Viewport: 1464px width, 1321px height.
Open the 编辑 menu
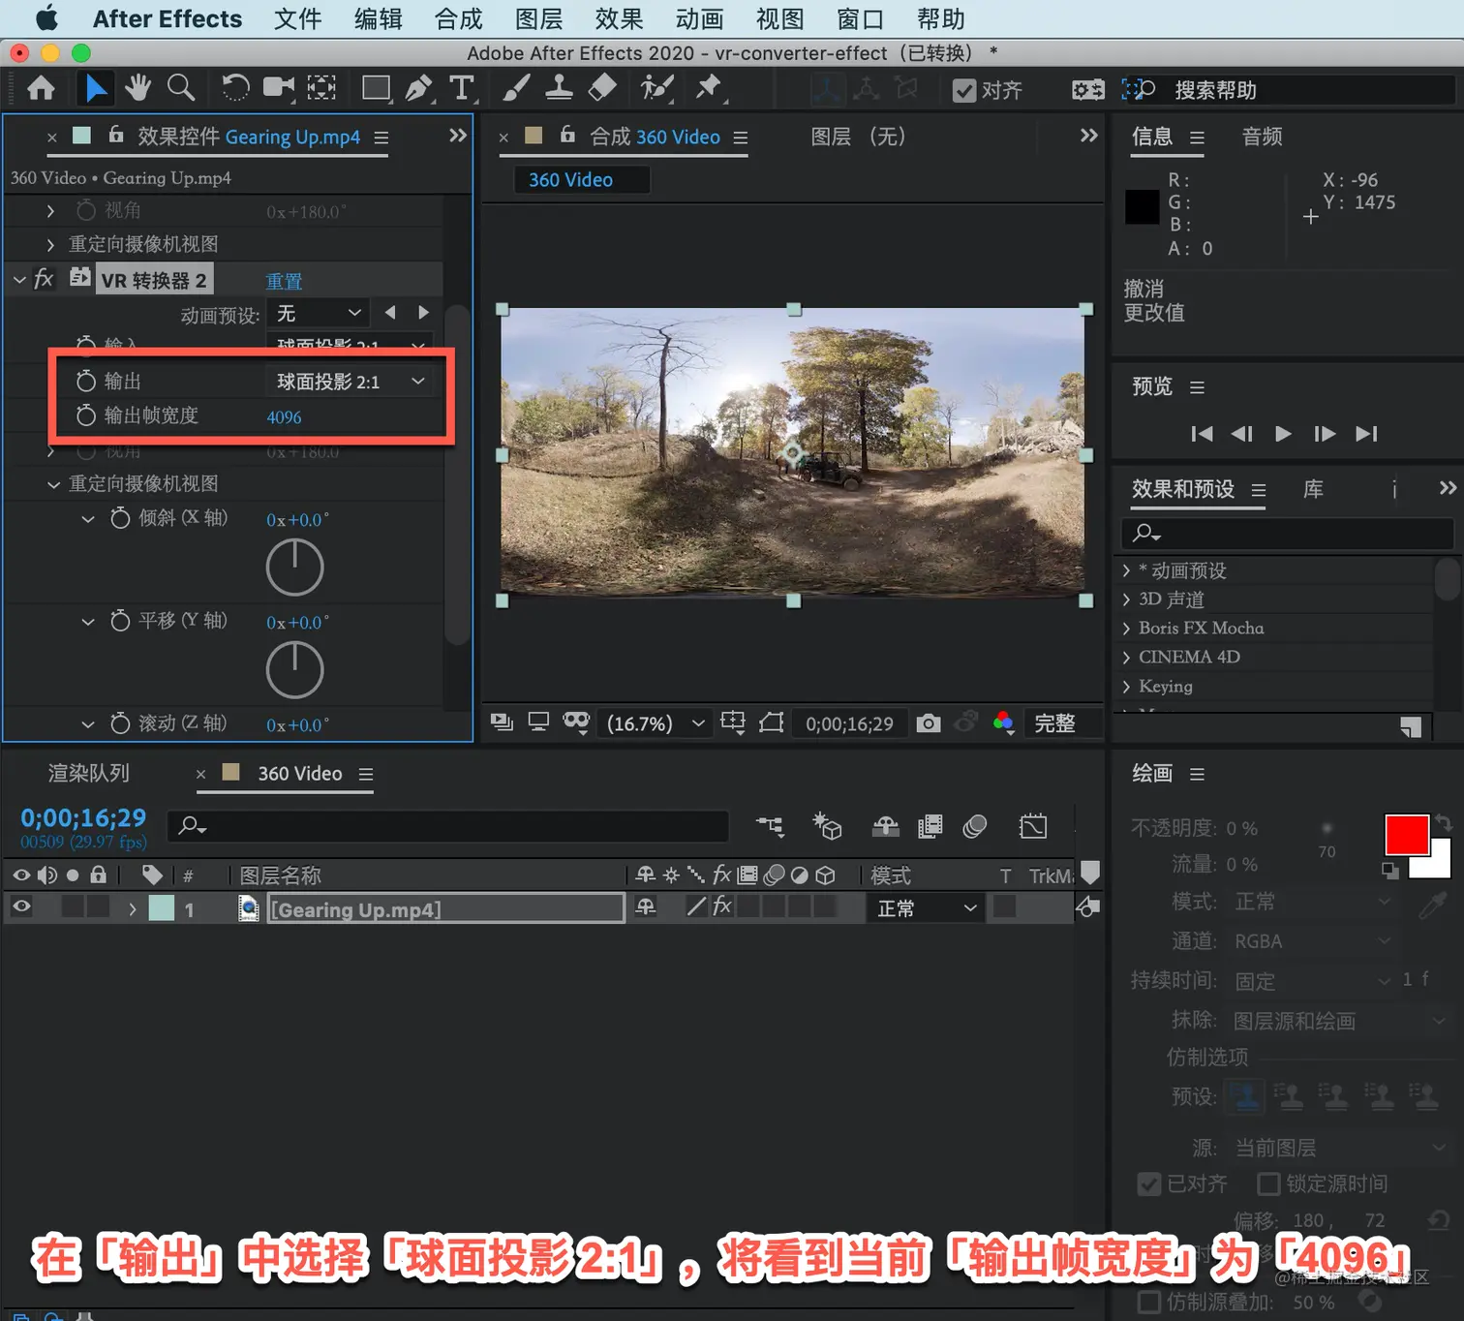click(378, 18)
